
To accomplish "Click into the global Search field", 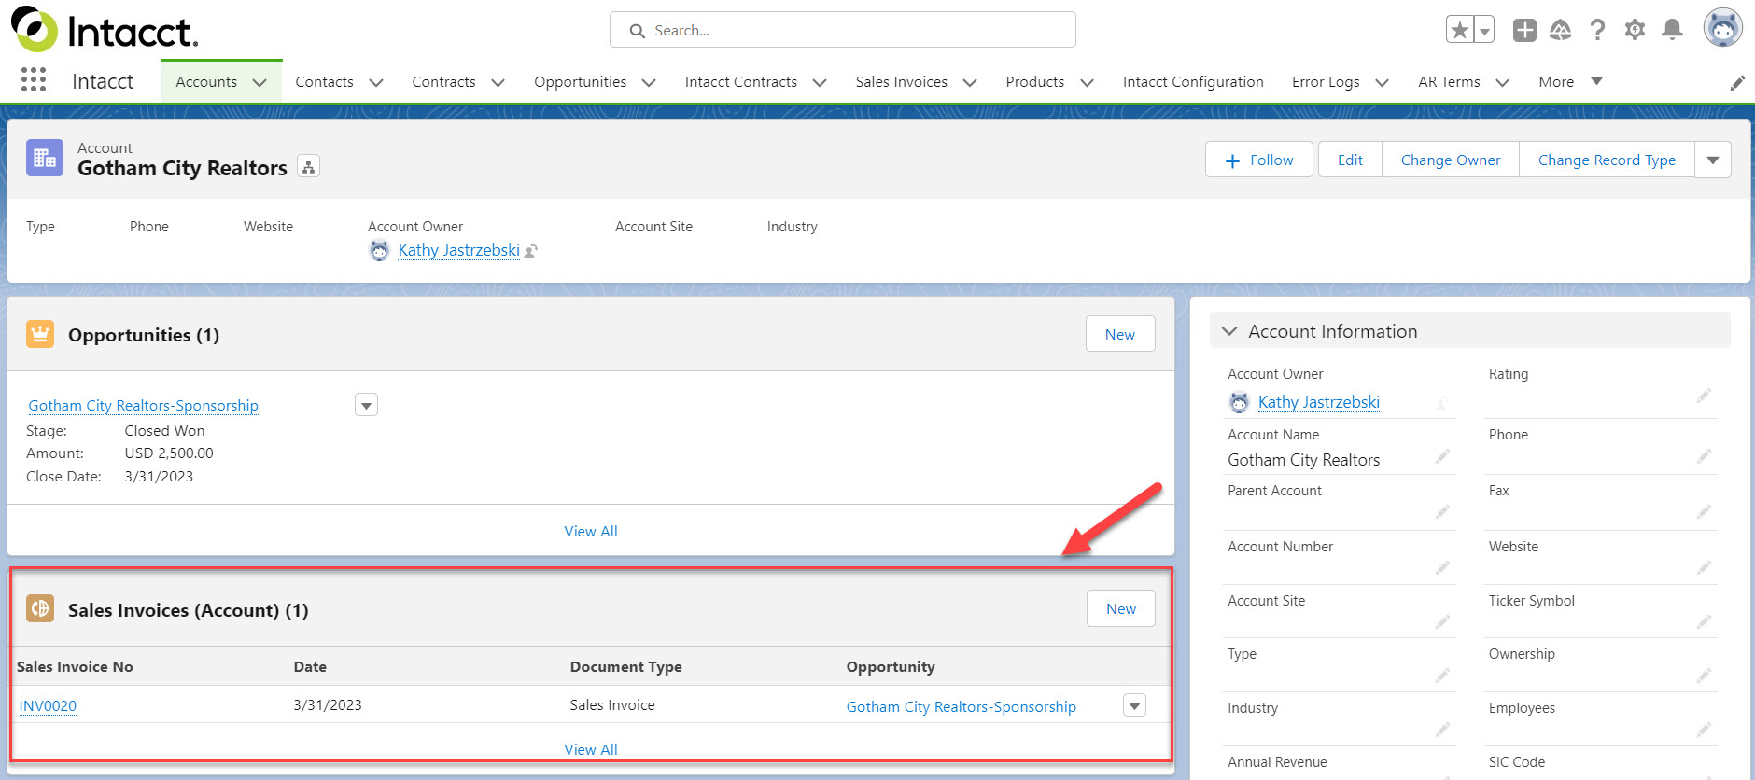I will [x=842, y=30].
